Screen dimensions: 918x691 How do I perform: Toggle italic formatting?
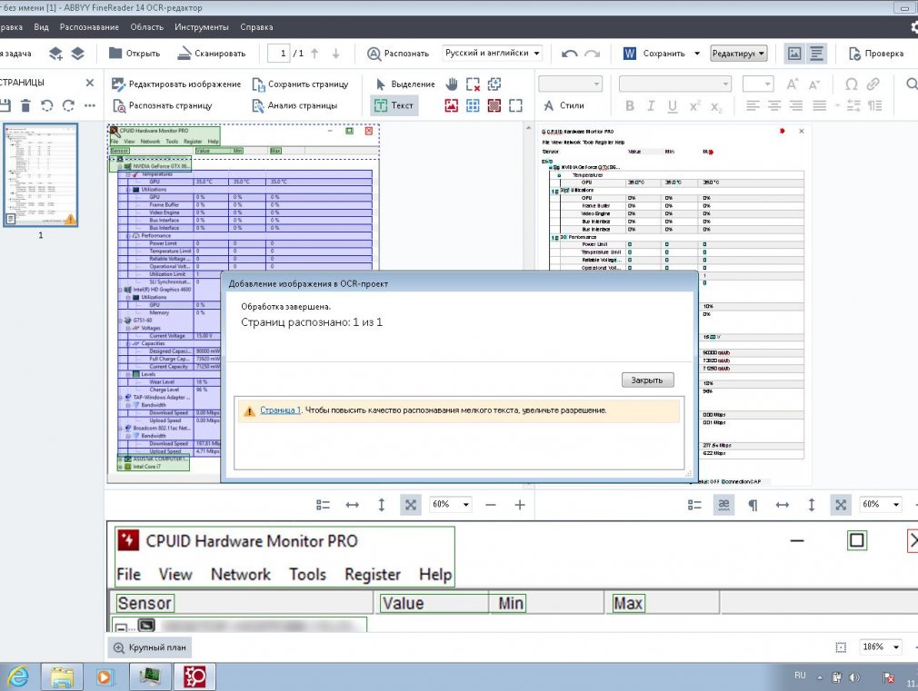[x=651, y=106]
